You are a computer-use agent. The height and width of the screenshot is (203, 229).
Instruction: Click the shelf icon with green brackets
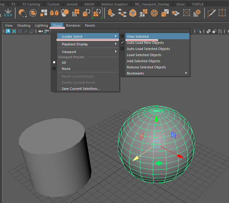pyautogui.click(x=97, y=13)
